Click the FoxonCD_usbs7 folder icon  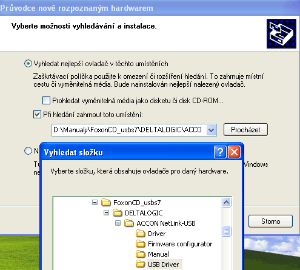click(106, 203)
